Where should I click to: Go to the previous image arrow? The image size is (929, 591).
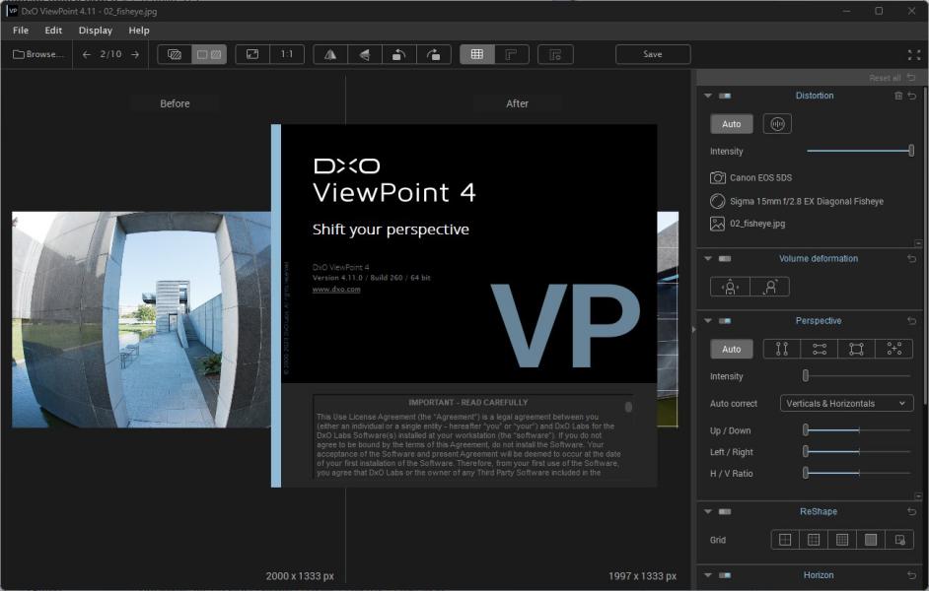87,54
